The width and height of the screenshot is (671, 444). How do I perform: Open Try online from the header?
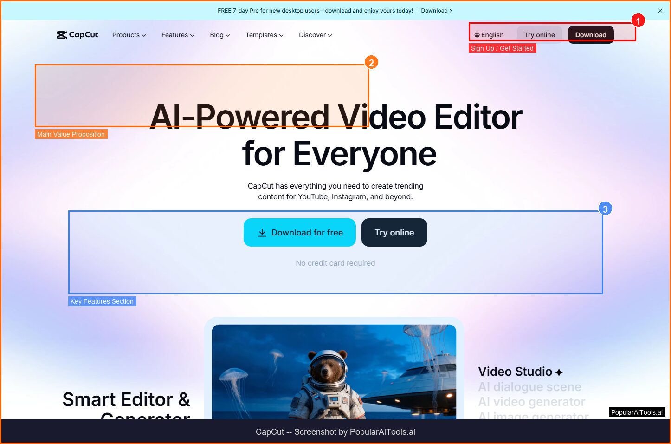tap(539, 34)
